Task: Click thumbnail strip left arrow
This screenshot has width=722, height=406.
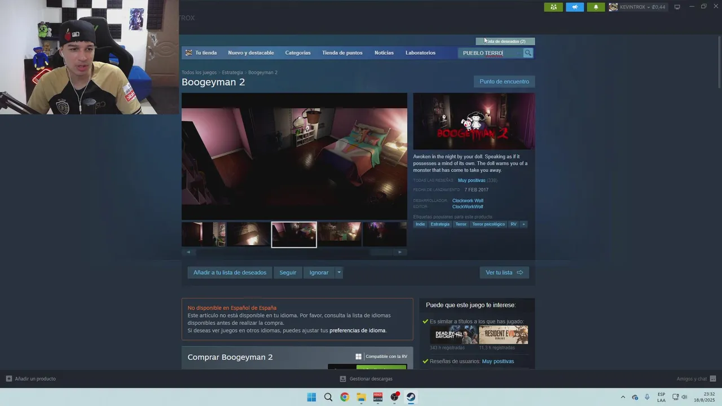Action: coord(188,252)
